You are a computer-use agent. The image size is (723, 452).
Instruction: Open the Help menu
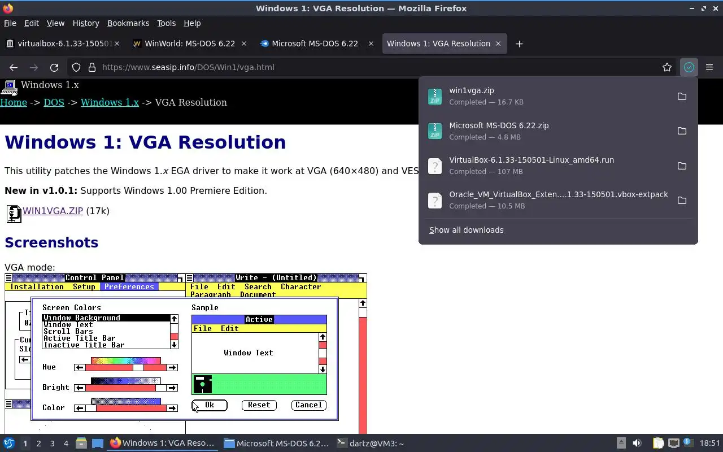tap(192, 23)
